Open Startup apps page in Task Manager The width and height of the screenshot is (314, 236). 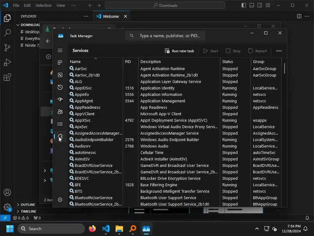click(x=60, y=100)
